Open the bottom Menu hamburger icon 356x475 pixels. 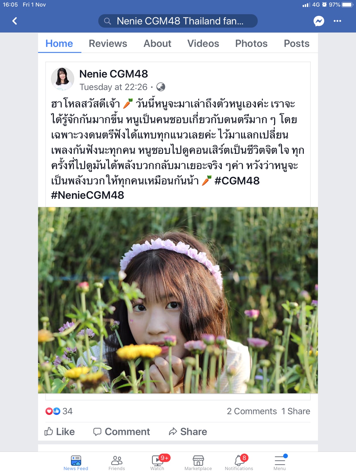coord(280,460)
